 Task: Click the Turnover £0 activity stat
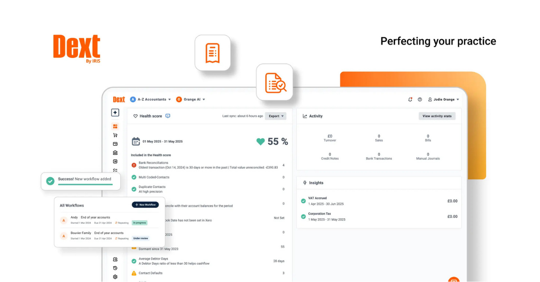pyautogui.click(x=330, y=138)
